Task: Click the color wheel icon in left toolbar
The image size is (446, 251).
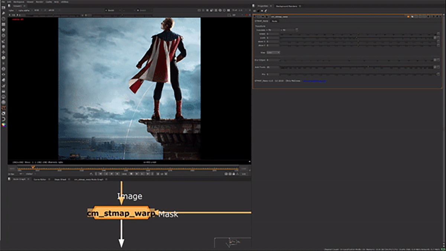Action: [x=4, y=125]
